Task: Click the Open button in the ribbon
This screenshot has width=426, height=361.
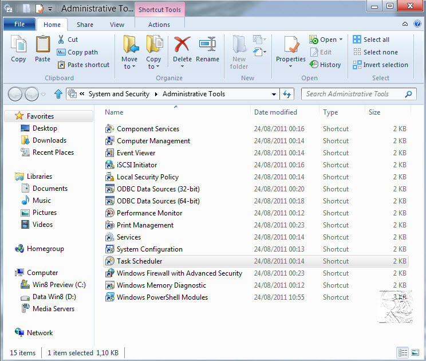Action: (324, 40)
